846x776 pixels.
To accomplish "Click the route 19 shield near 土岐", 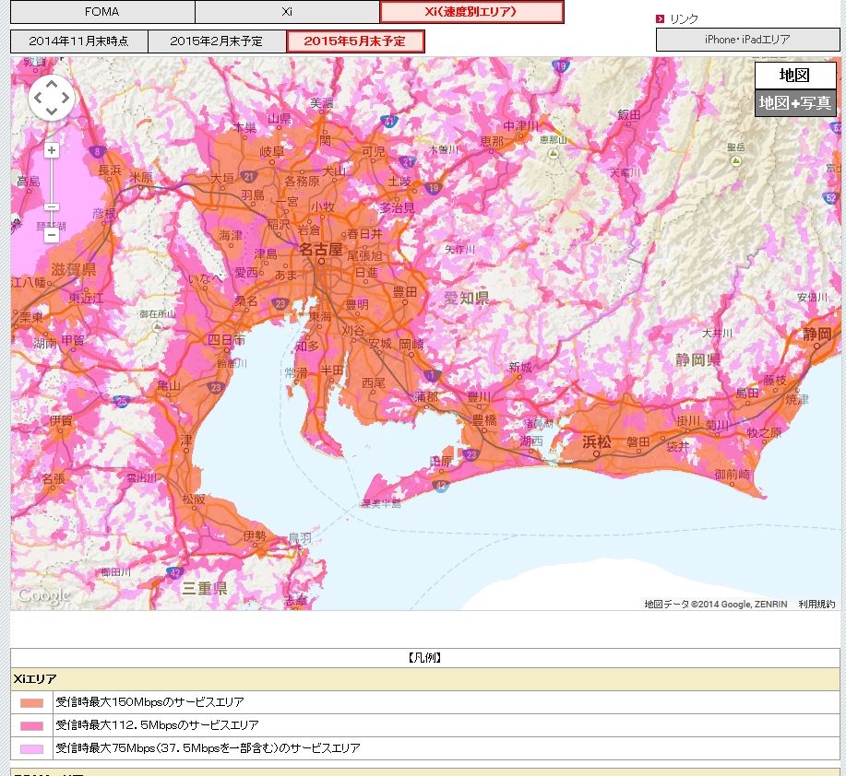I will [434, 188].
